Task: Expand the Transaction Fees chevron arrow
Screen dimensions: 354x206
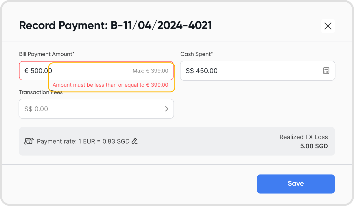Action: point(167,109)
